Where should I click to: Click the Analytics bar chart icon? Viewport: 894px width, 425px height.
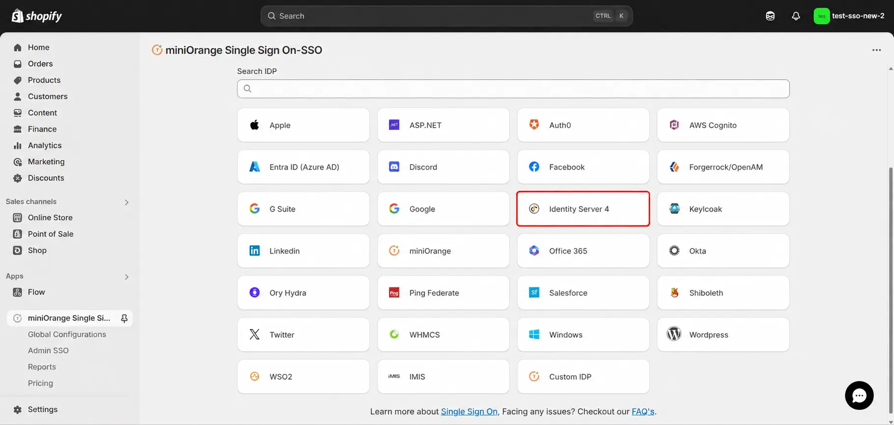coord(18,145)
